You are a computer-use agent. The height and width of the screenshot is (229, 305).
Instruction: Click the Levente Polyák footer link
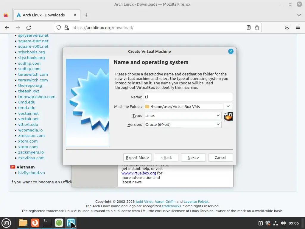[196, 202]
